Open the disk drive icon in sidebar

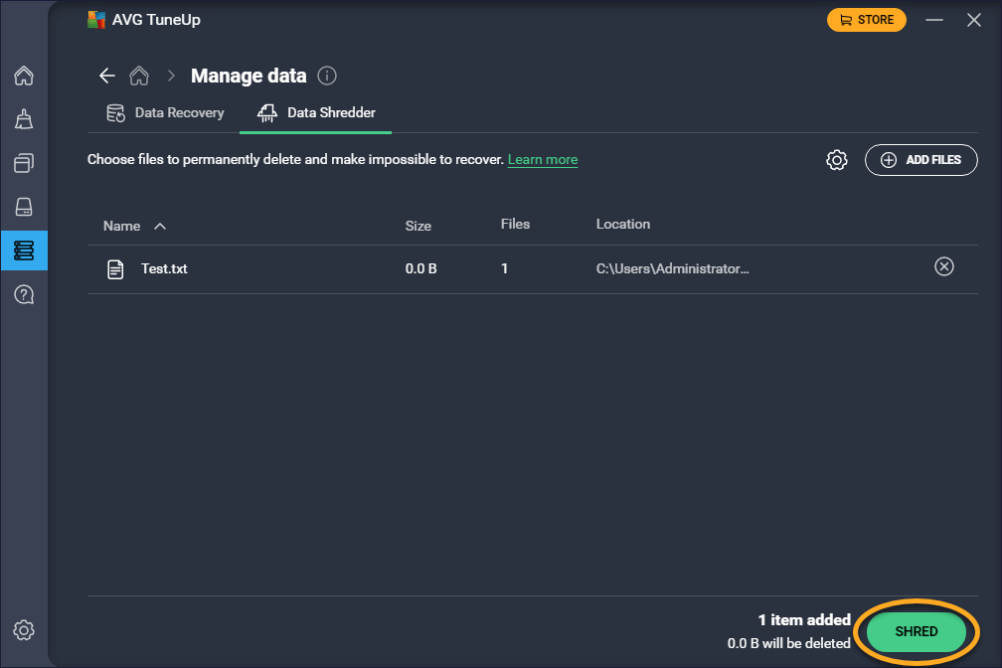(24, 207)
